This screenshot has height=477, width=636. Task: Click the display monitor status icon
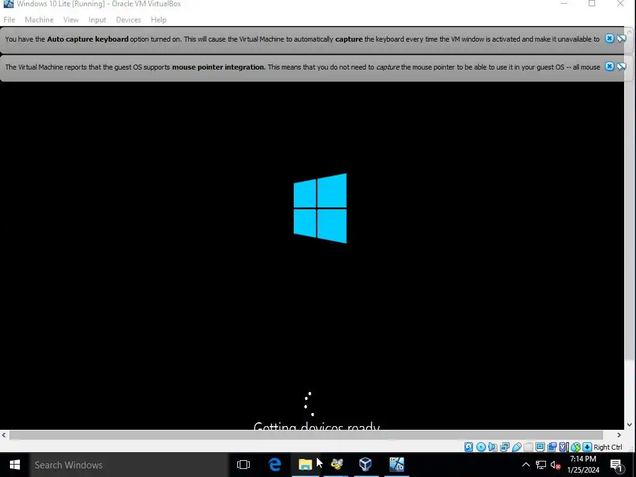tap(540, 447)
